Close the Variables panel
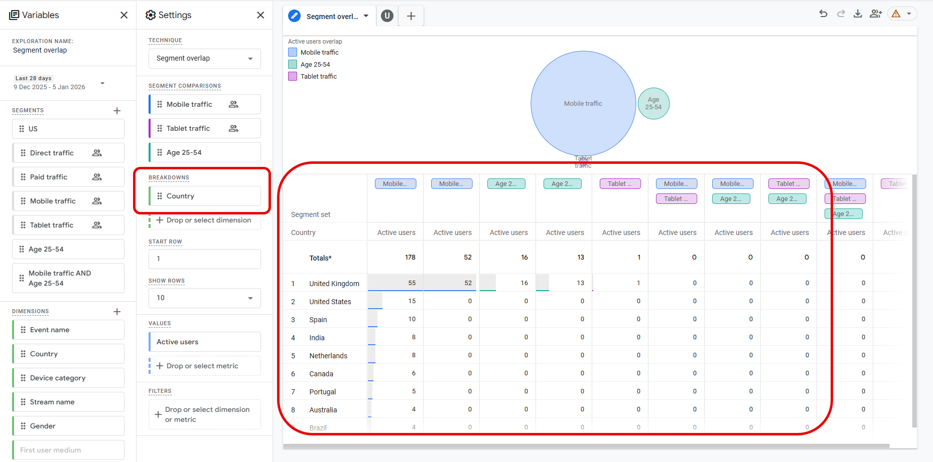Screen dimensions: 933x462 pos(124,15)
